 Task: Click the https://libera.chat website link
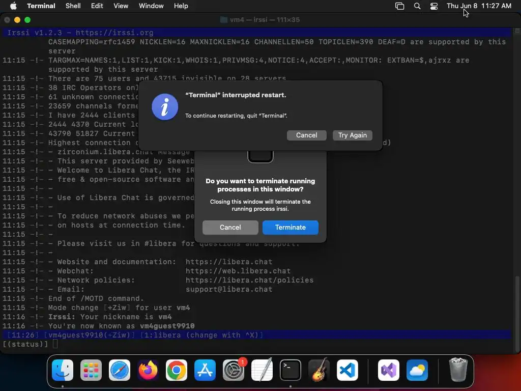[x=229, y=262]
